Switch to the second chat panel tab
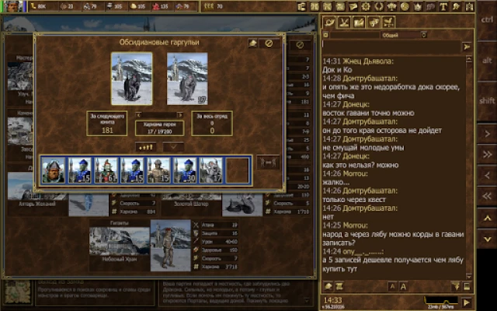Screen dimensions: 497x311 tap(345, 21)
